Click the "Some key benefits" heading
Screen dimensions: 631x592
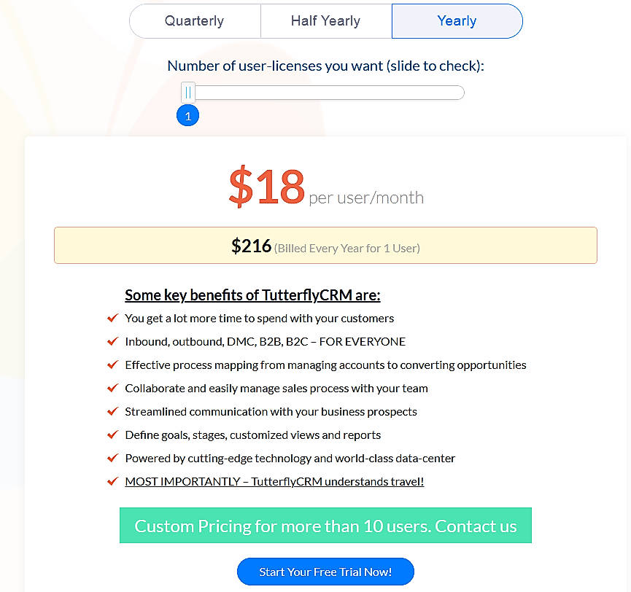[x=252, y=295]
